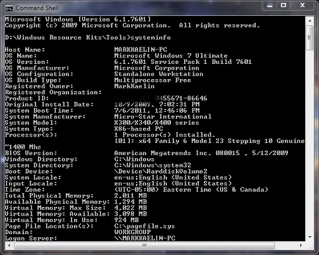Click the vertical scrollbar up arrow
The width and height of the screenshot is (319, 255).
click(310, 21)
